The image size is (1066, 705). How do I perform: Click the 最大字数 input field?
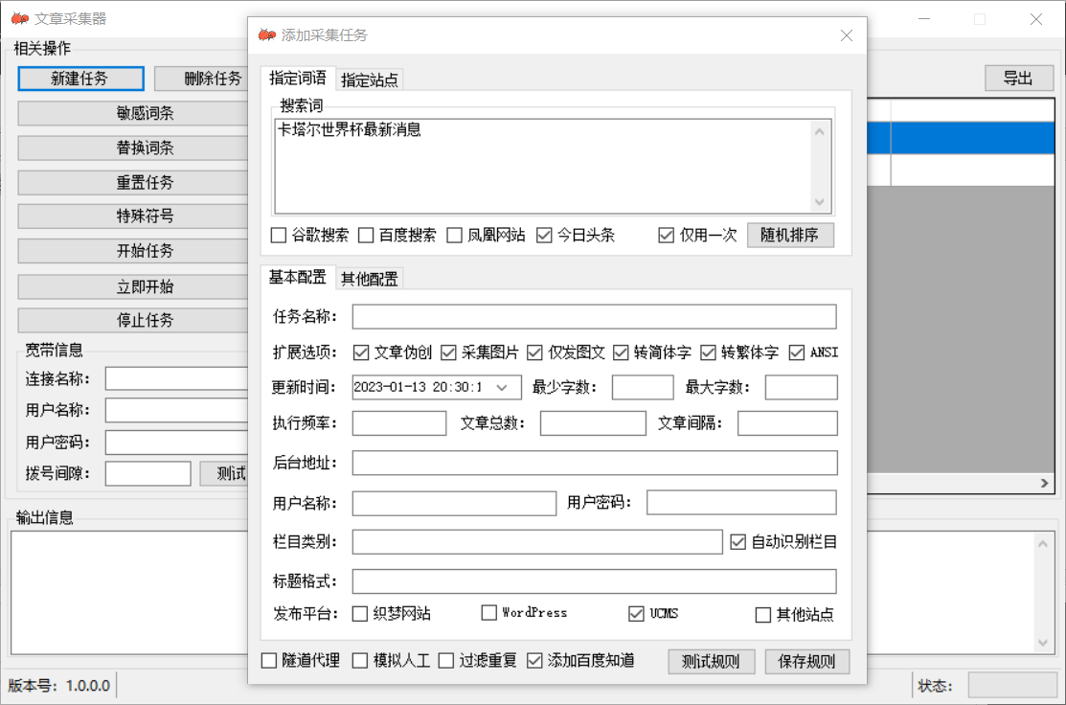pyautogui.click(x=802, y=388)
